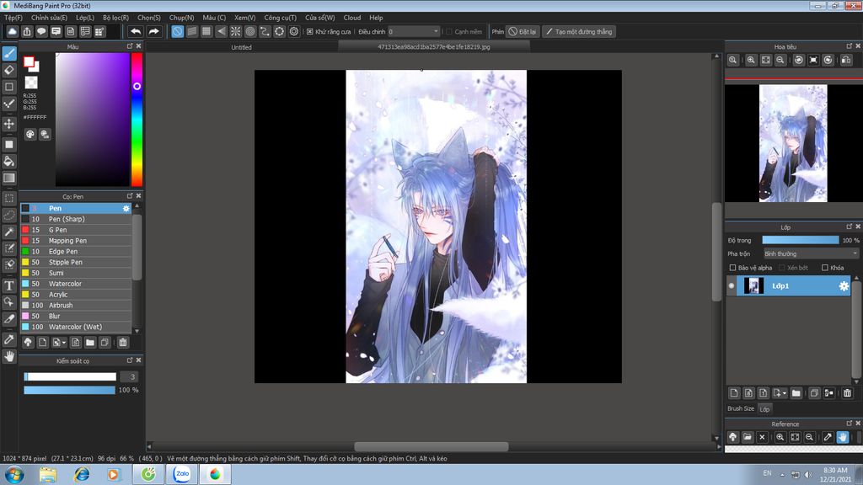Add new layer in Layer panel
863x485 pixels.
point(734,392)
